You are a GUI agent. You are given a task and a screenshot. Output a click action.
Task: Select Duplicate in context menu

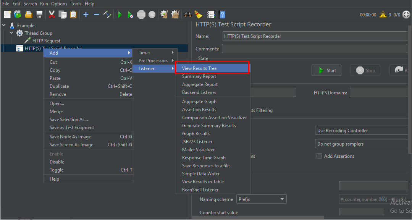coord(88,86)
